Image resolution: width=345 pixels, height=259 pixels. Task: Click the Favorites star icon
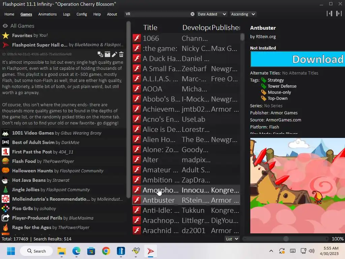coord(5,35)
